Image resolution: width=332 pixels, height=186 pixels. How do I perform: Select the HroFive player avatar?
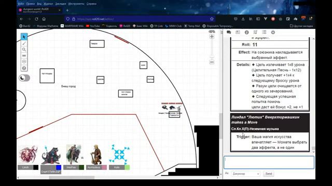[x=74, y=154]
